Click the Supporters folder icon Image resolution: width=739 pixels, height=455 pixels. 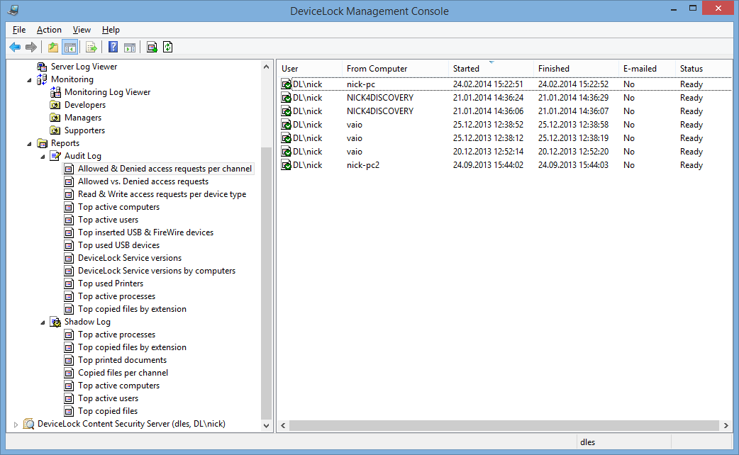click(x=55, y=130)
